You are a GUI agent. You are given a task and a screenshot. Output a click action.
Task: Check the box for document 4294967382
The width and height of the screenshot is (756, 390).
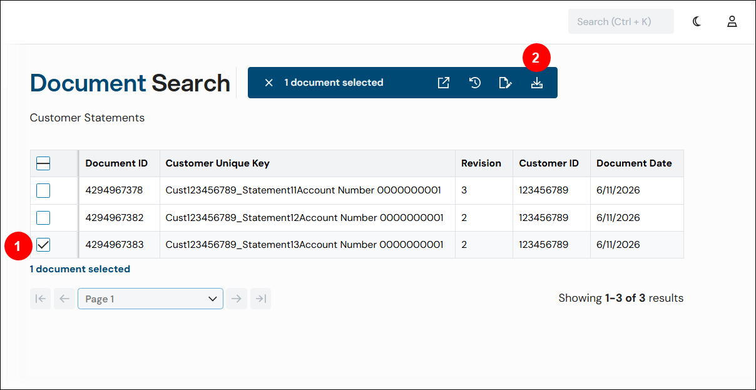click(43, 218)
